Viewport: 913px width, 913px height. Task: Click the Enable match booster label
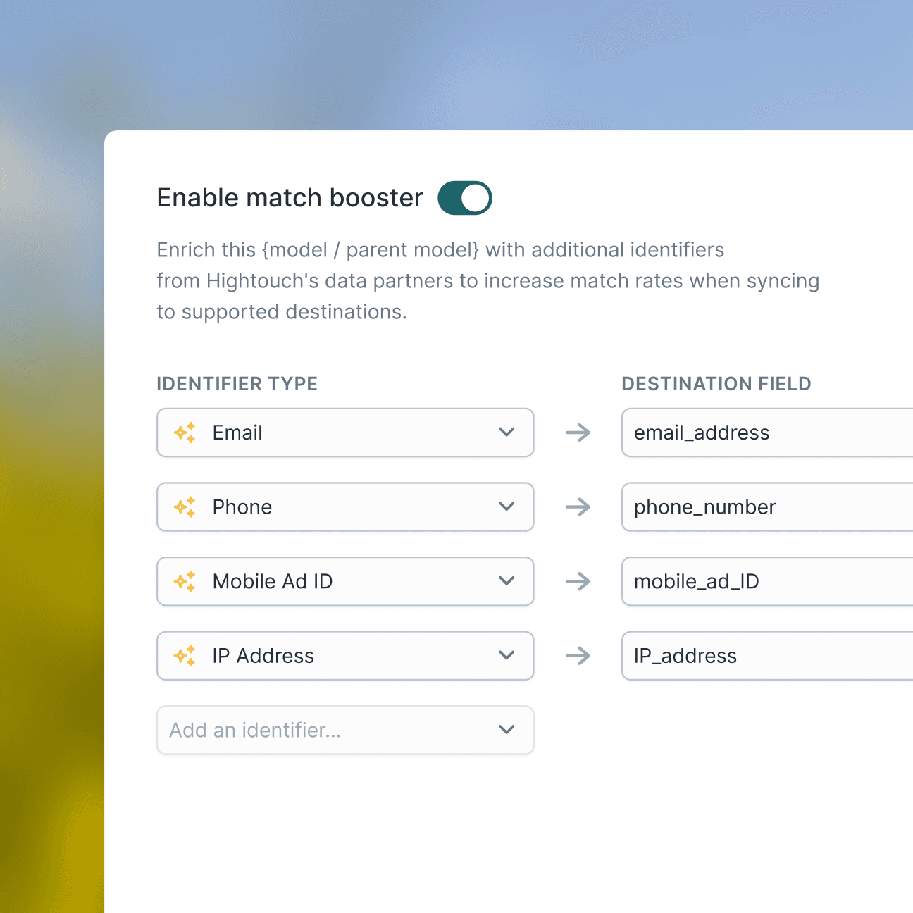point(289,197)
